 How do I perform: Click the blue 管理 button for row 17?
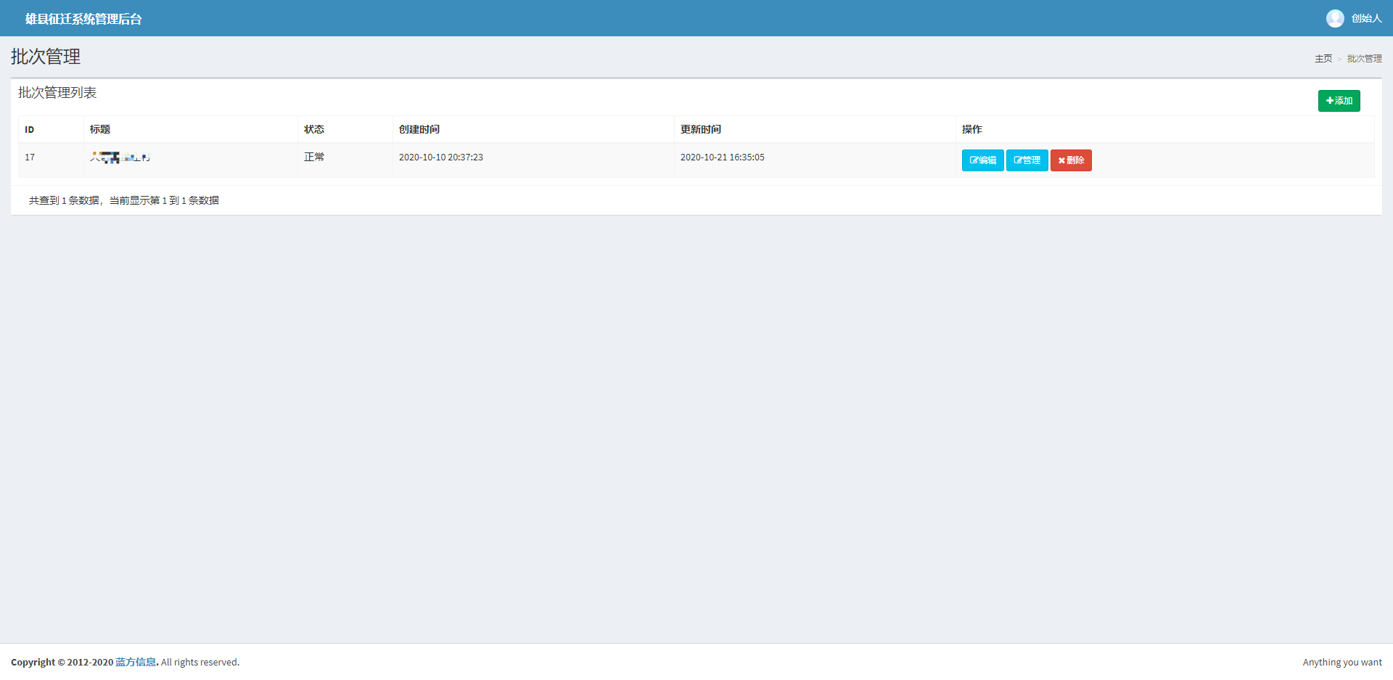pyautogui.click(x=1027, y=160)
